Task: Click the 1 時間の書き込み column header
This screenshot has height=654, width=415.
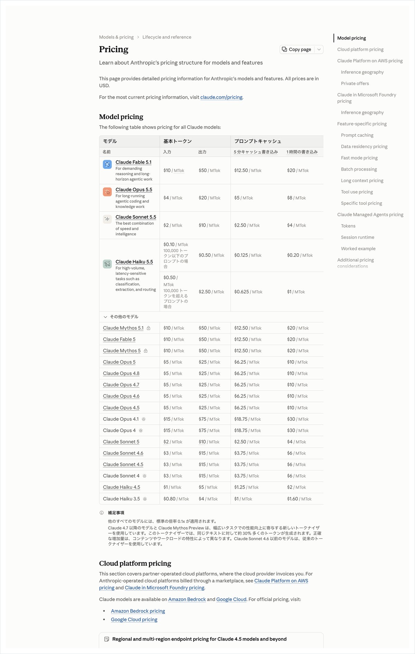Action: pos(302,152)
